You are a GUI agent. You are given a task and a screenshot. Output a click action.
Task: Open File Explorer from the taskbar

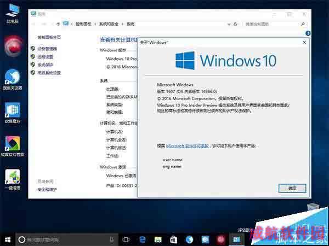click(x=158, y=239)
